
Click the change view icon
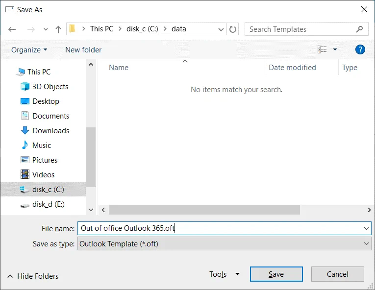pyautogui.click(x=322, y=49)
